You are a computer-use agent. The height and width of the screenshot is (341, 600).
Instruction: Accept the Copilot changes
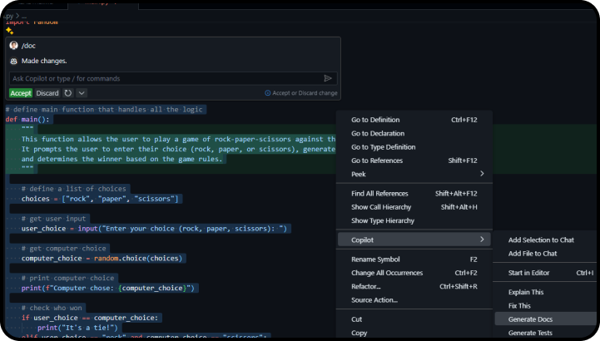pyautogui.click(x=21, y=93)
